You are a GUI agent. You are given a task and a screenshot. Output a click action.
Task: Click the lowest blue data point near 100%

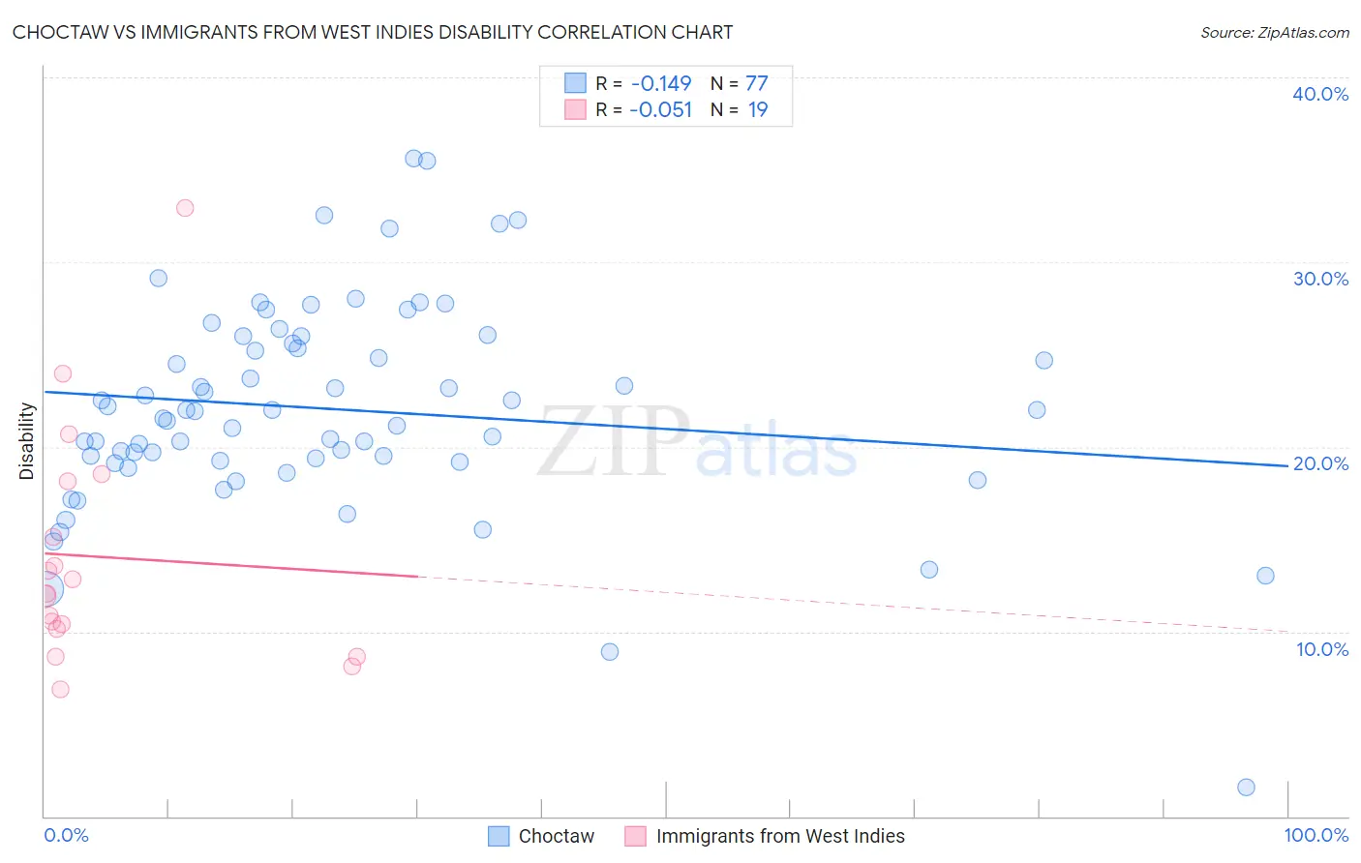click(1246, 788)
